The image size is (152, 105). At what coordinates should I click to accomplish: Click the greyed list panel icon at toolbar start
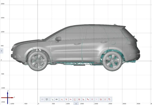(43, 99)
